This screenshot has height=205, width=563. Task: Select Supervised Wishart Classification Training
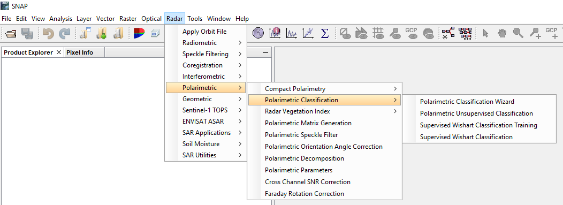tap(480, 125)
